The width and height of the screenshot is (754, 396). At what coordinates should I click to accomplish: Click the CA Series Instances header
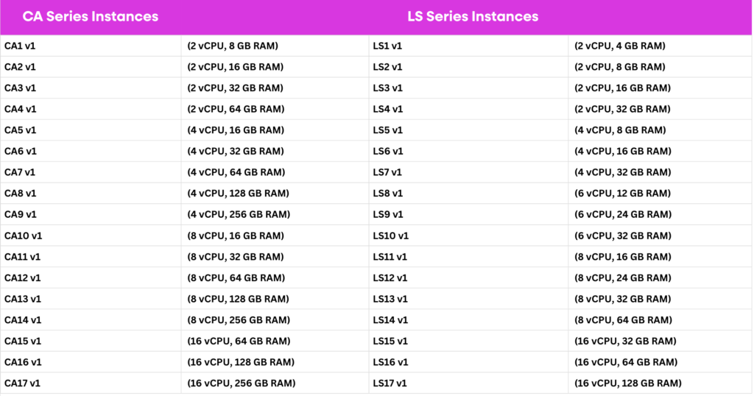pyautogui.click(x=91, y=16)
